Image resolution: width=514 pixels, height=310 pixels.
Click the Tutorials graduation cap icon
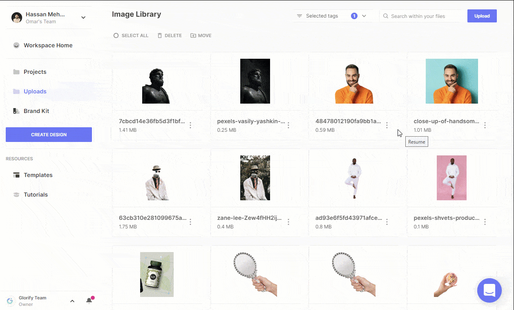pyautogui.click(x=16, y=195)
